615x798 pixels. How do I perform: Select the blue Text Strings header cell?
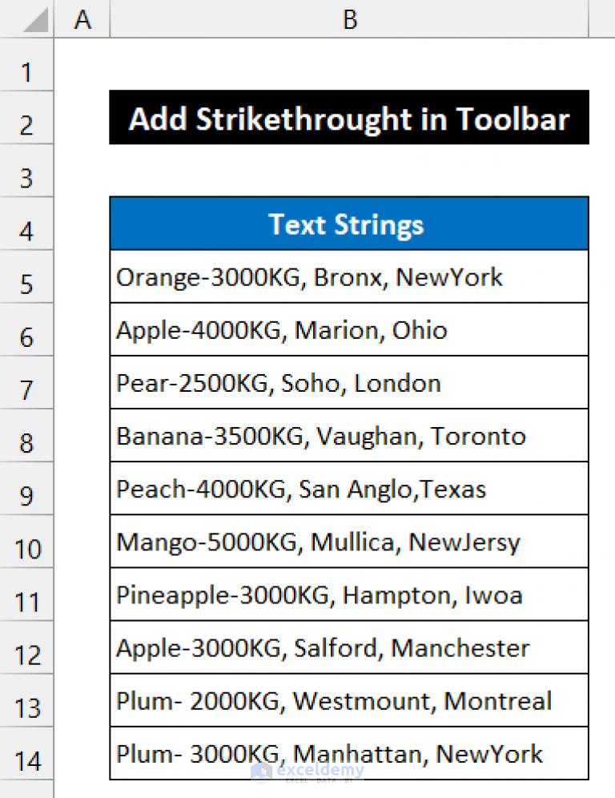[346, 224]
